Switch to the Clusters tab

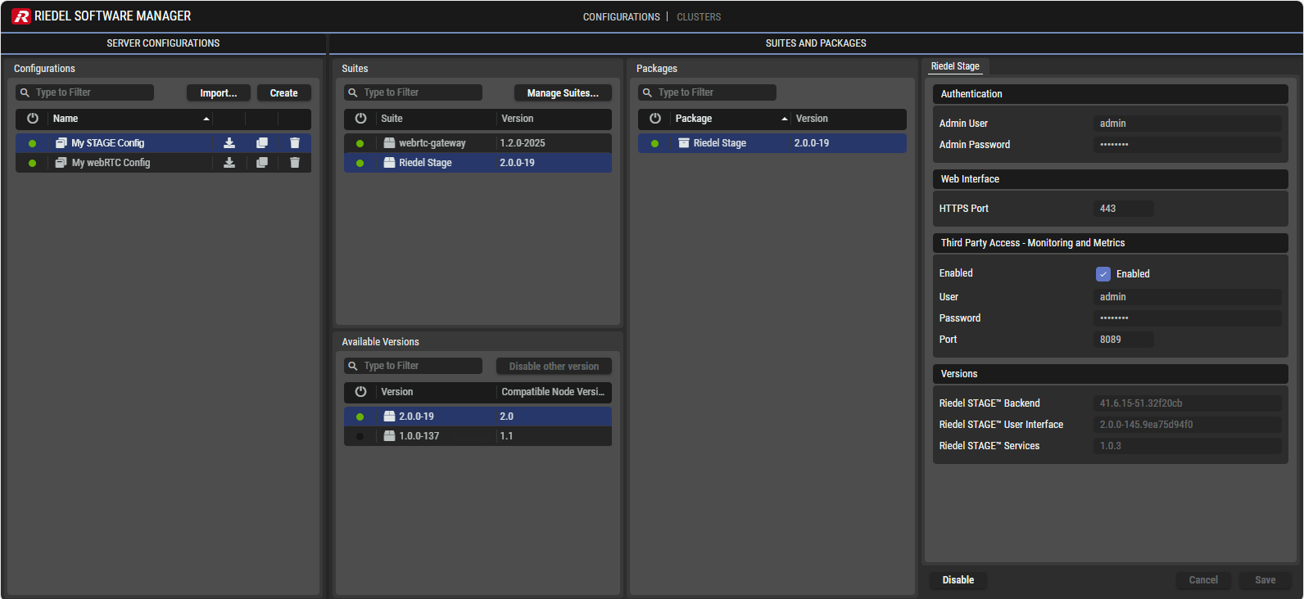(699, 17)
